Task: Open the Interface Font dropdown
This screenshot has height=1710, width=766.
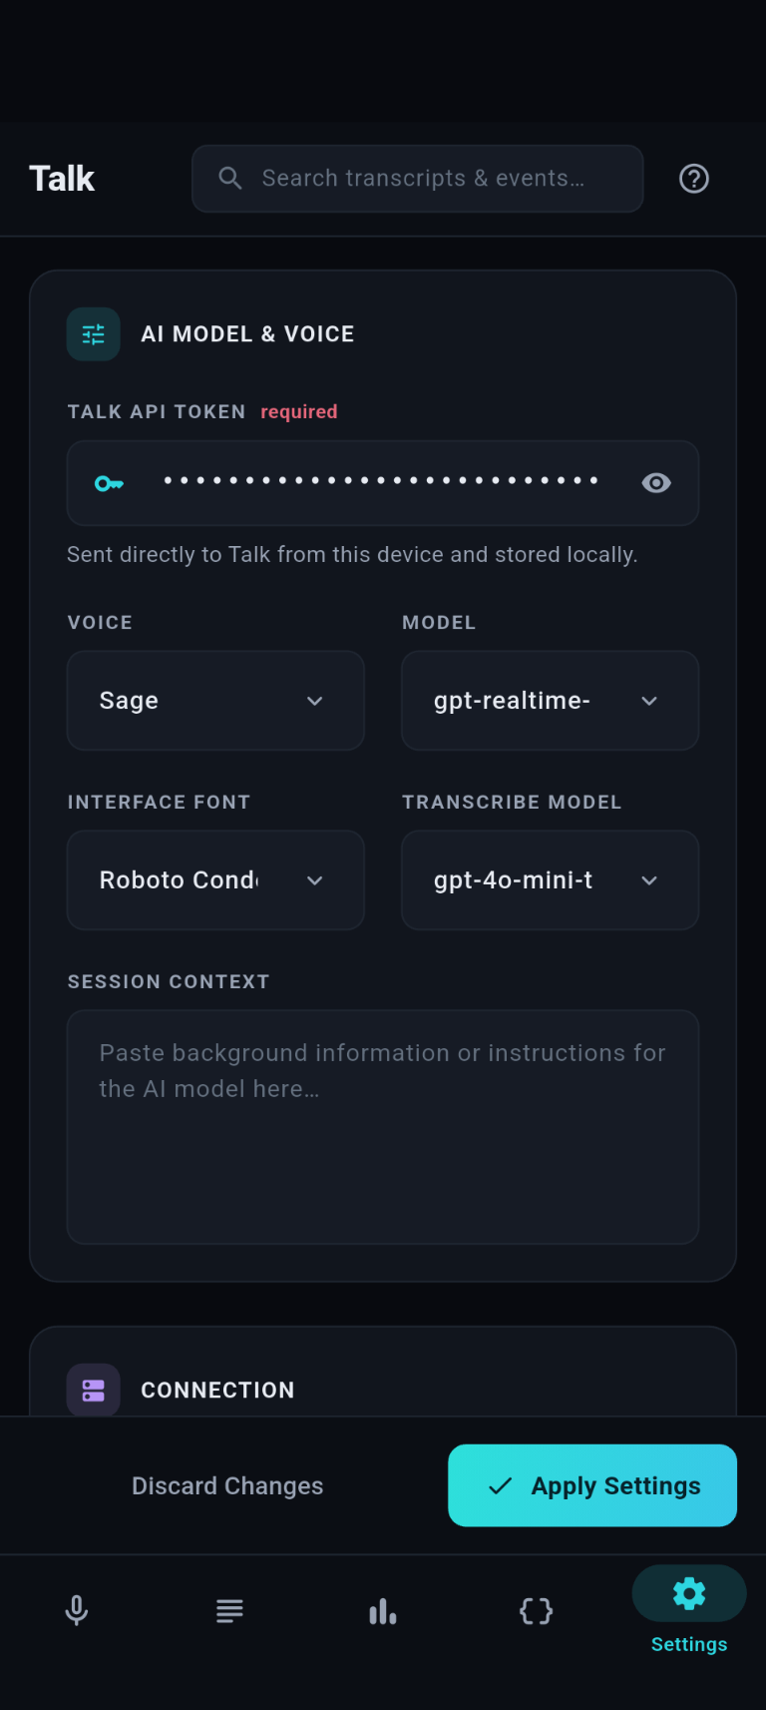Action: [x=215, y=880]
